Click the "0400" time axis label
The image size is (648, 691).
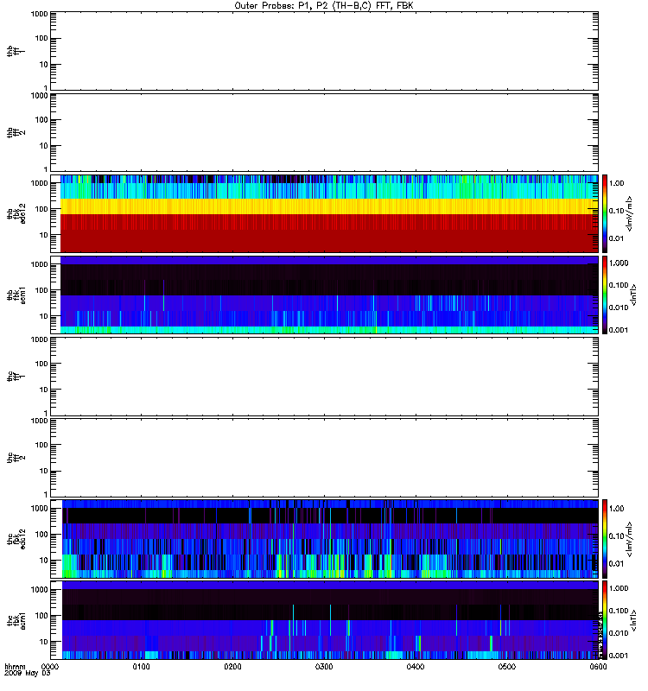tap(416, 667)
